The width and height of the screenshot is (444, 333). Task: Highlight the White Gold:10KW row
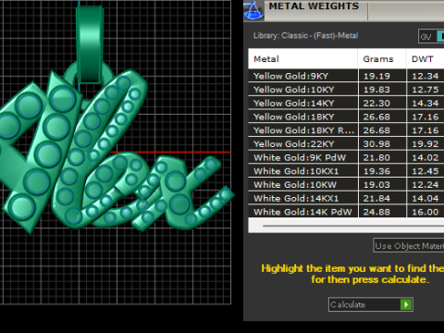[x=346, y=184]
